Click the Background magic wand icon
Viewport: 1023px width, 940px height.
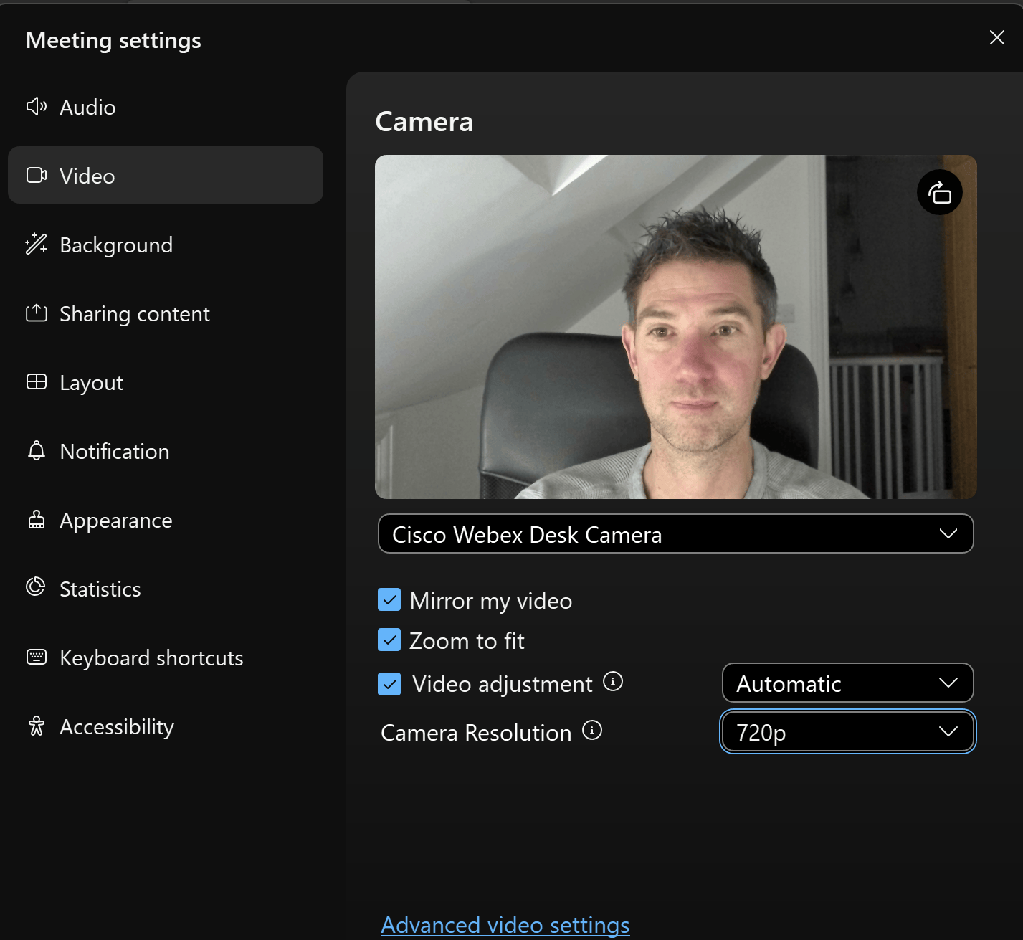click(37, 245)
